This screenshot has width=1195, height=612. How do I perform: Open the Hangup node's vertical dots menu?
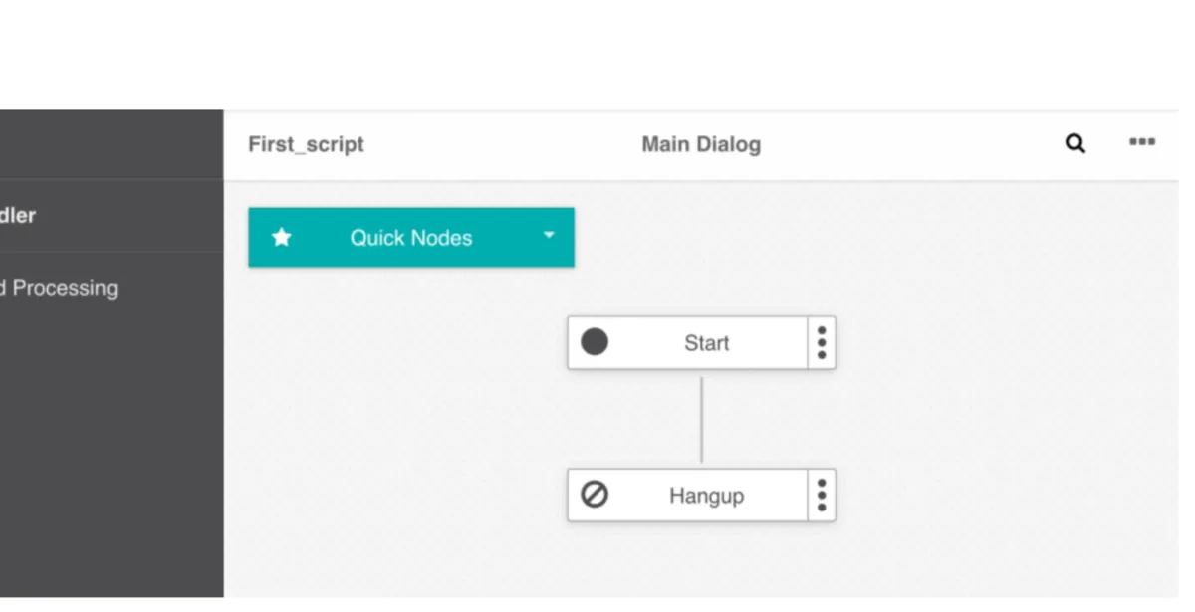point(822,496)
